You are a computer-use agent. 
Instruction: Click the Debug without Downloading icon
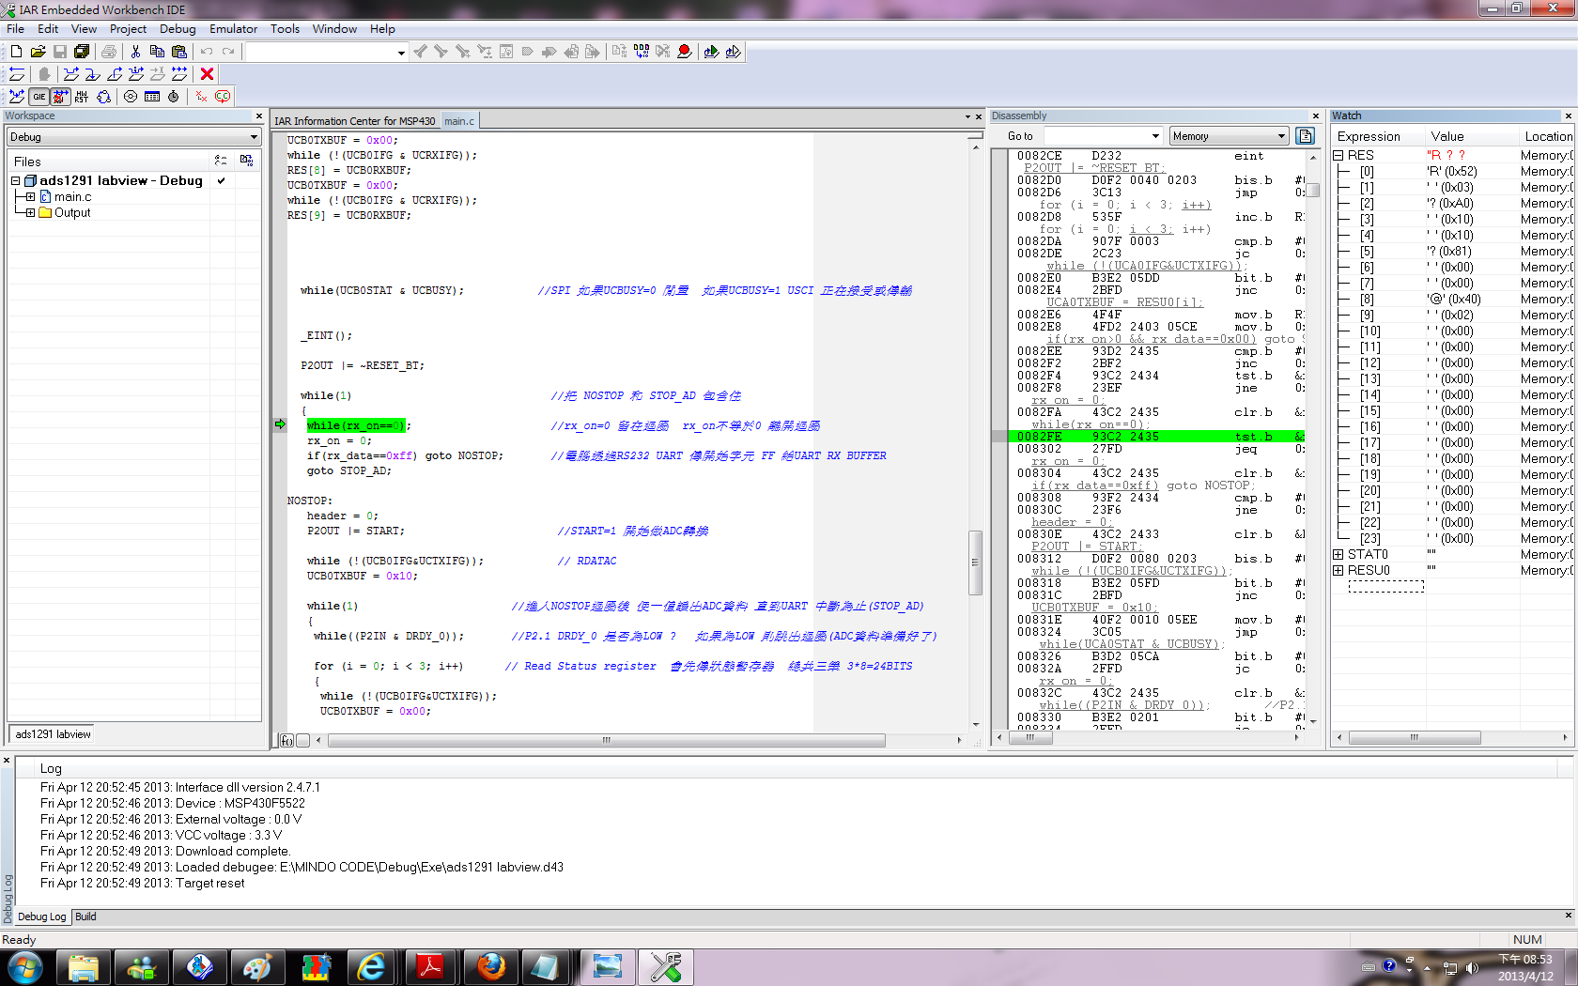[x=734, y=52]
